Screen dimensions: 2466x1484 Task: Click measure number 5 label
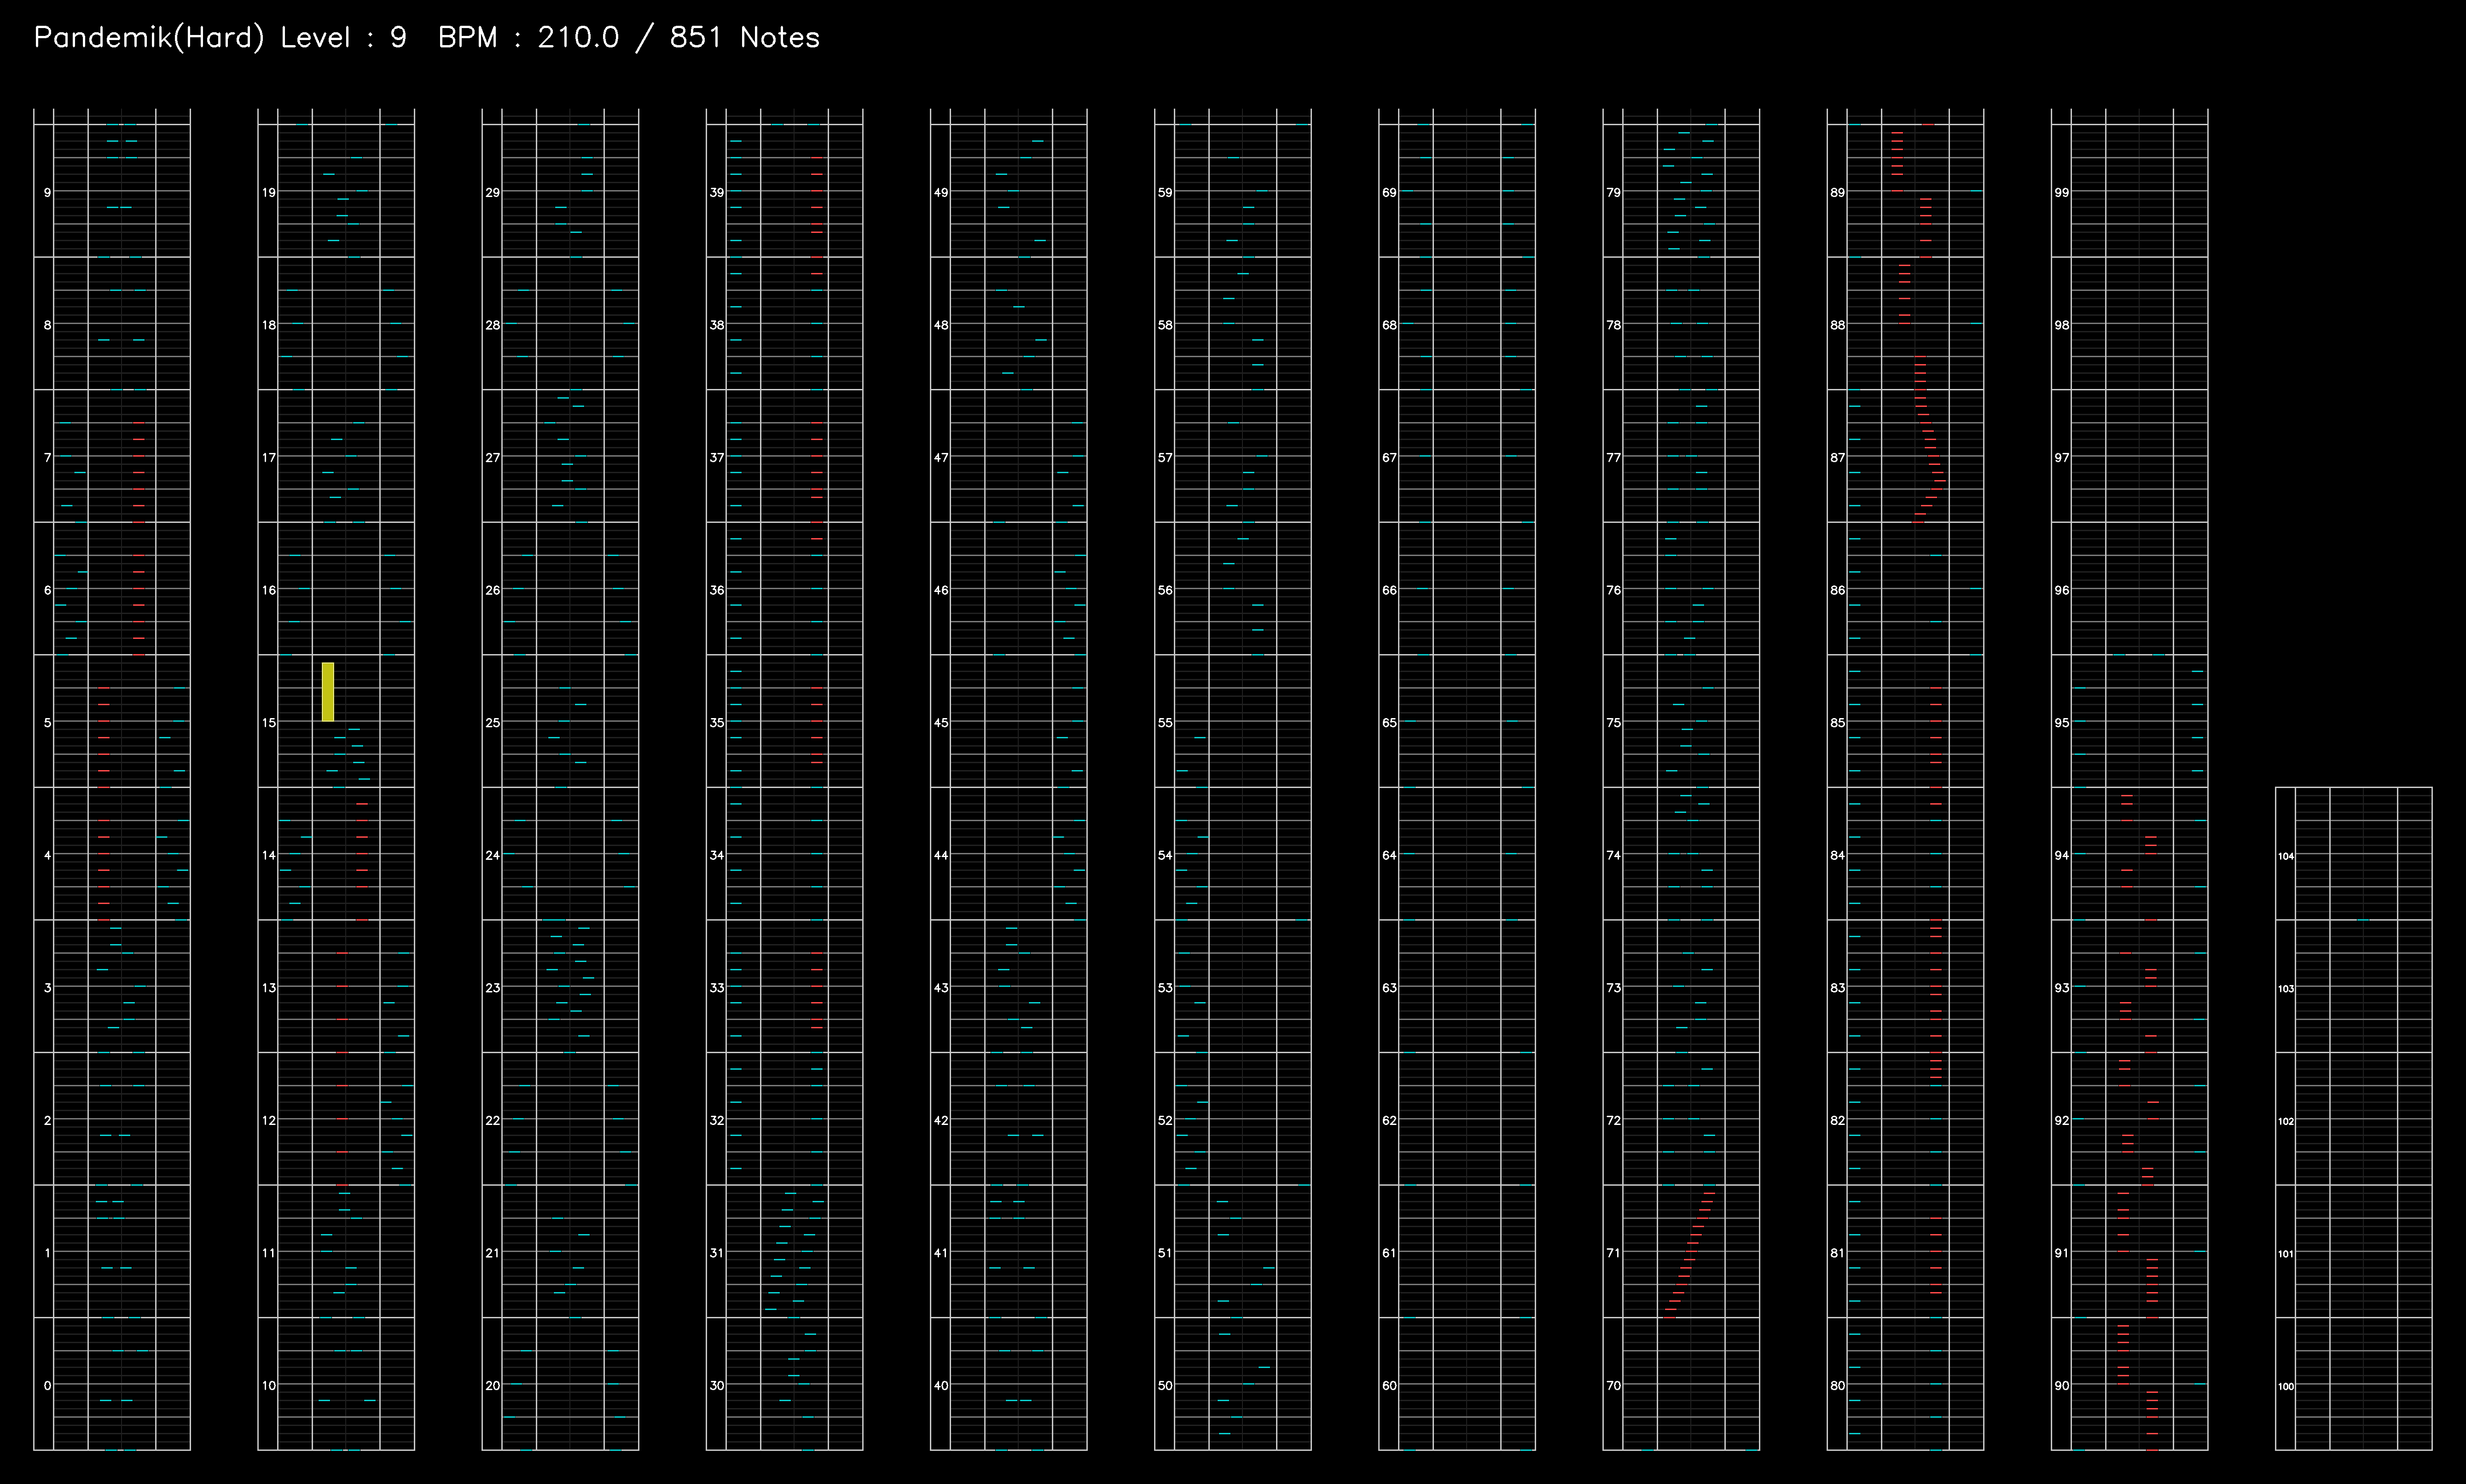tap(47, 723)
